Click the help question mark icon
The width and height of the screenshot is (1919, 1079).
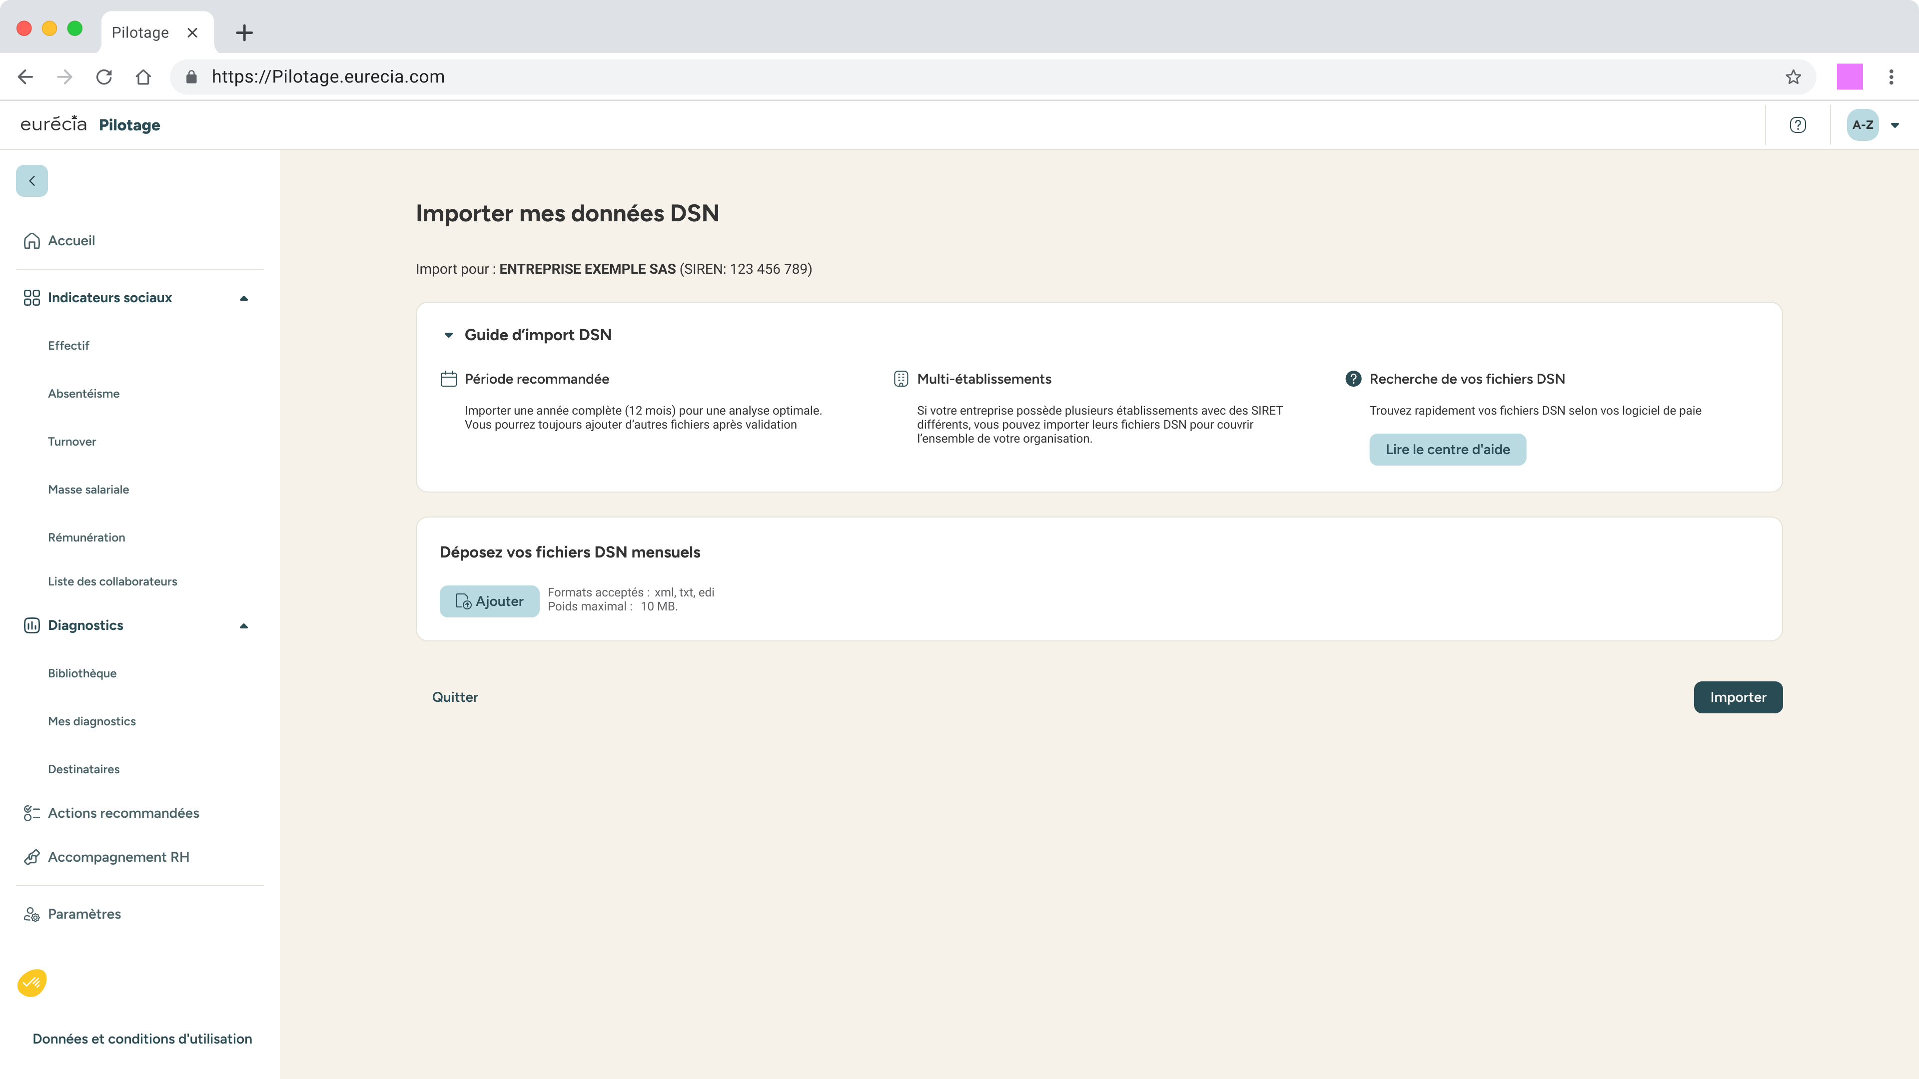1798,125
